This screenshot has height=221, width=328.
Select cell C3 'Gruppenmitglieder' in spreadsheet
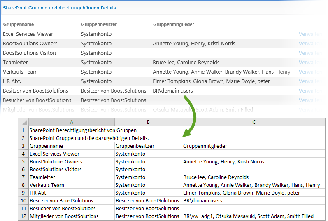[254, 146]
